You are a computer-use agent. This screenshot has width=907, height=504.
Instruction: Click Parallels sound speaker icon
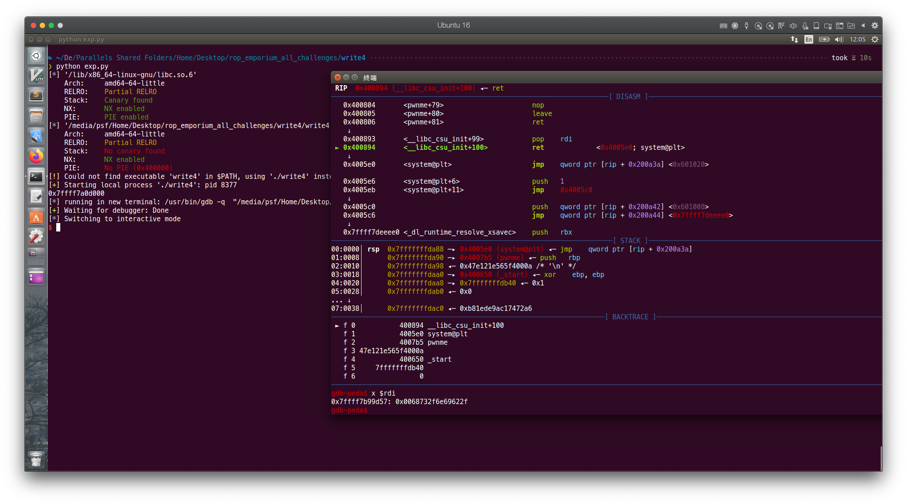793,26
